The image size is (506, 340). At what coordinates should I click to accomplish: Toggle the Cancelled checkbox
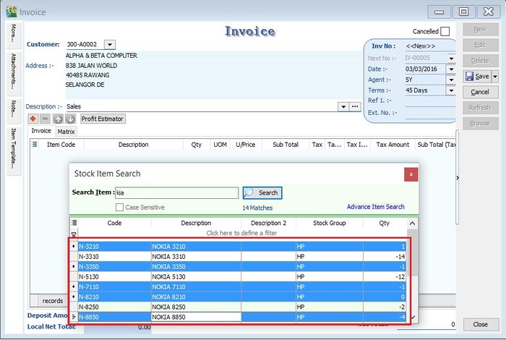coord(445,31)
